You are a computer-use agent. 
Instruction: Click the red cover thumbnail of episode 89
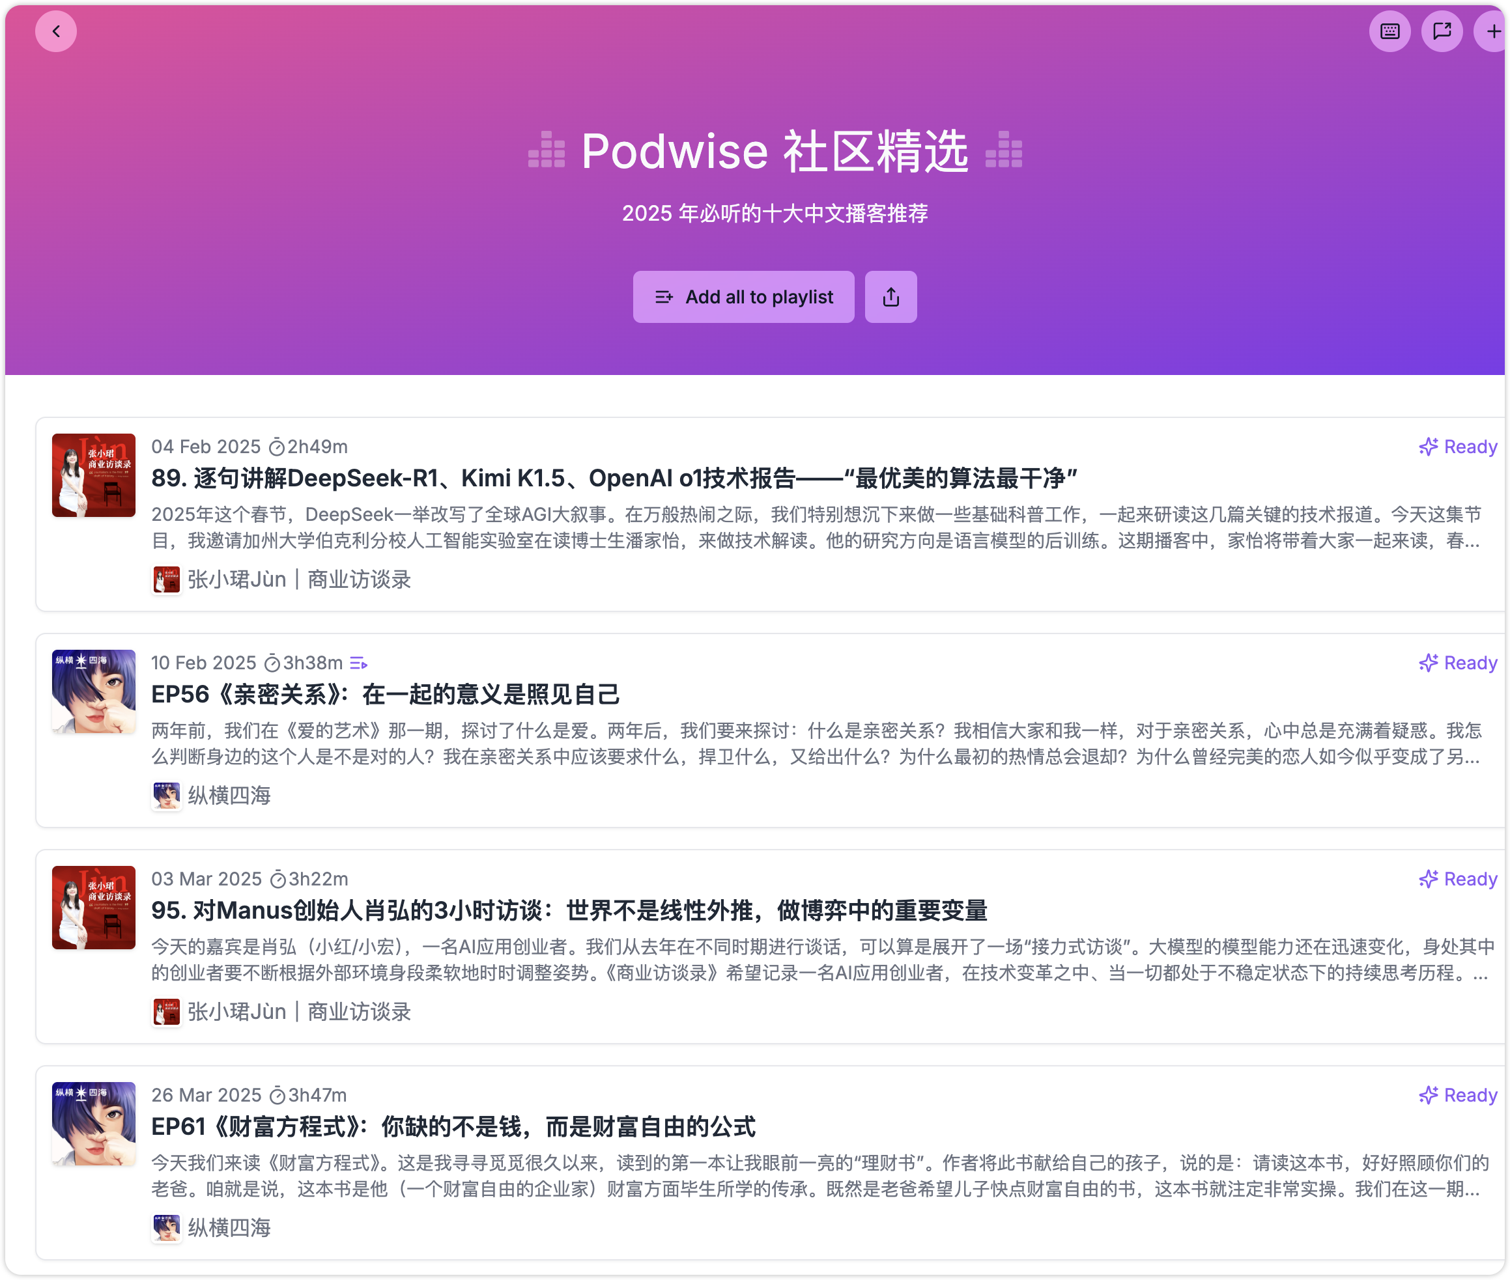point(94,475)
